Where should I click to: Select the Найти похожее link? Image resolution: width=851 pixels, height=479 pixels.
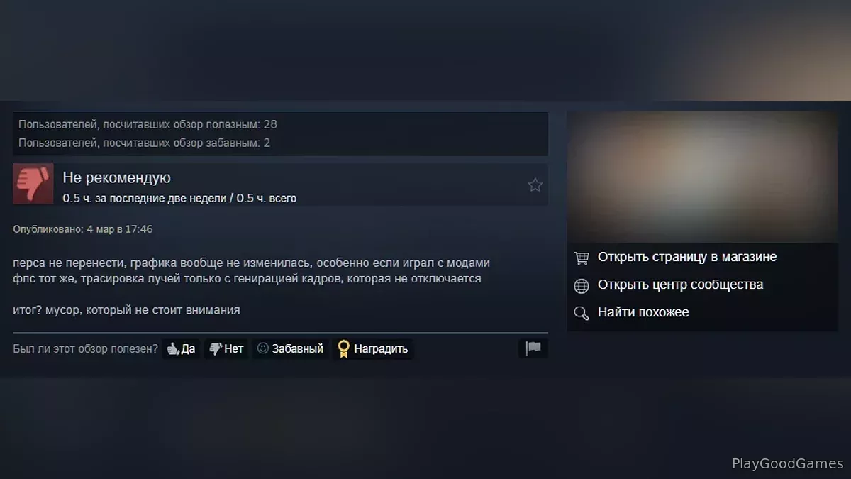643,312
